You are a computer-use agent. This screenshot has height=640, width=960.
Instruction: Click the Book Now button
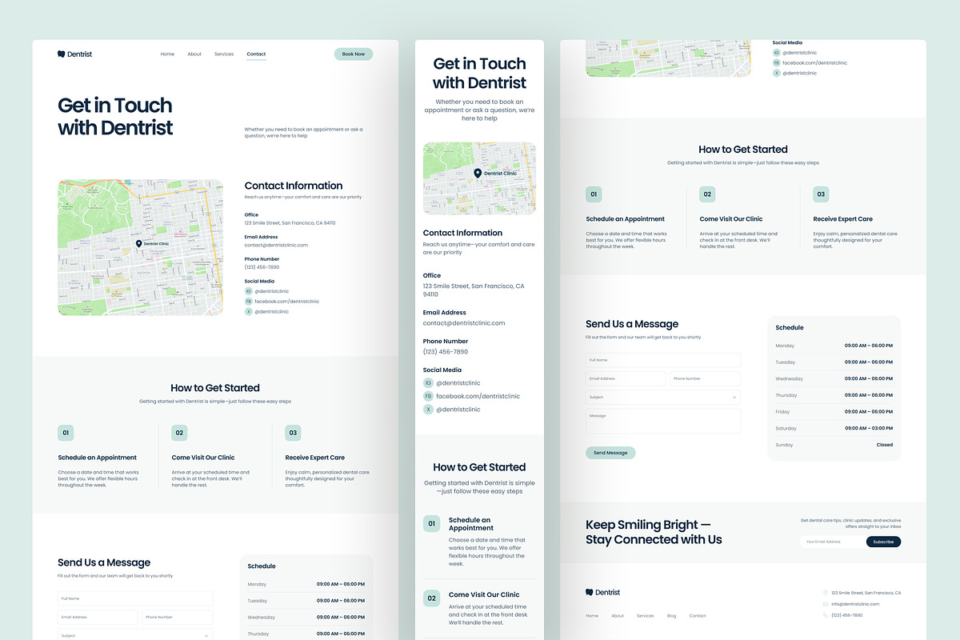pos(354,54)
